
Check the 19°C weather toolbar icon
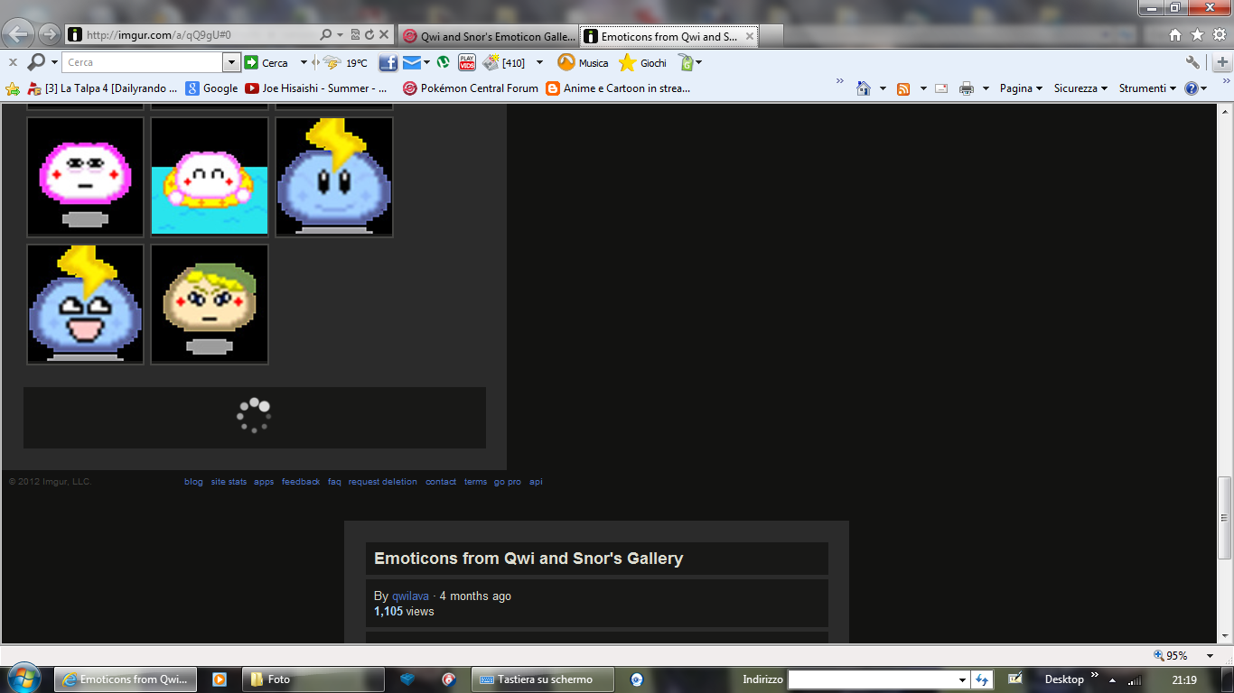(x=345, y=62)
